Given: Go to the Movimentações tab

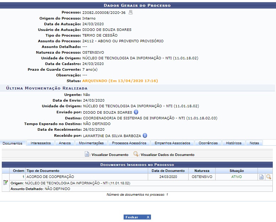Looking at the screenshot, I should [x=91, y=143].
